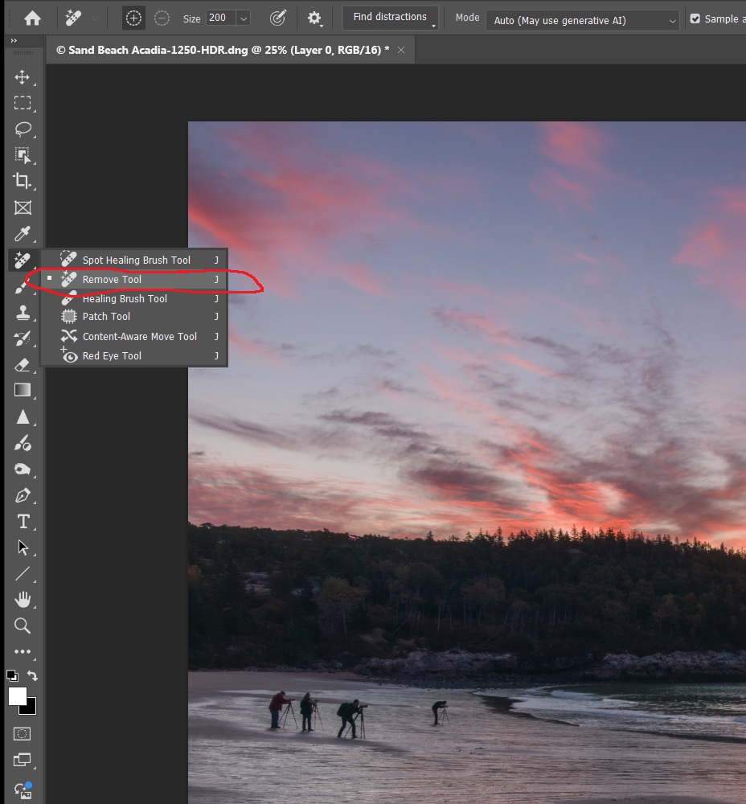Select the Crop tool

23,181
